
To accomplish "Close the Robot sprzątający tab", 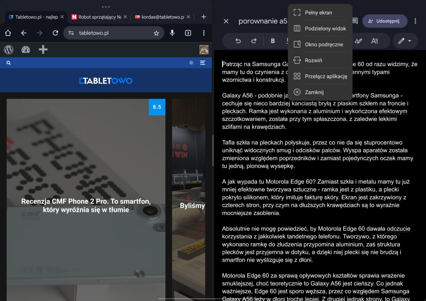I will [125, 17].
